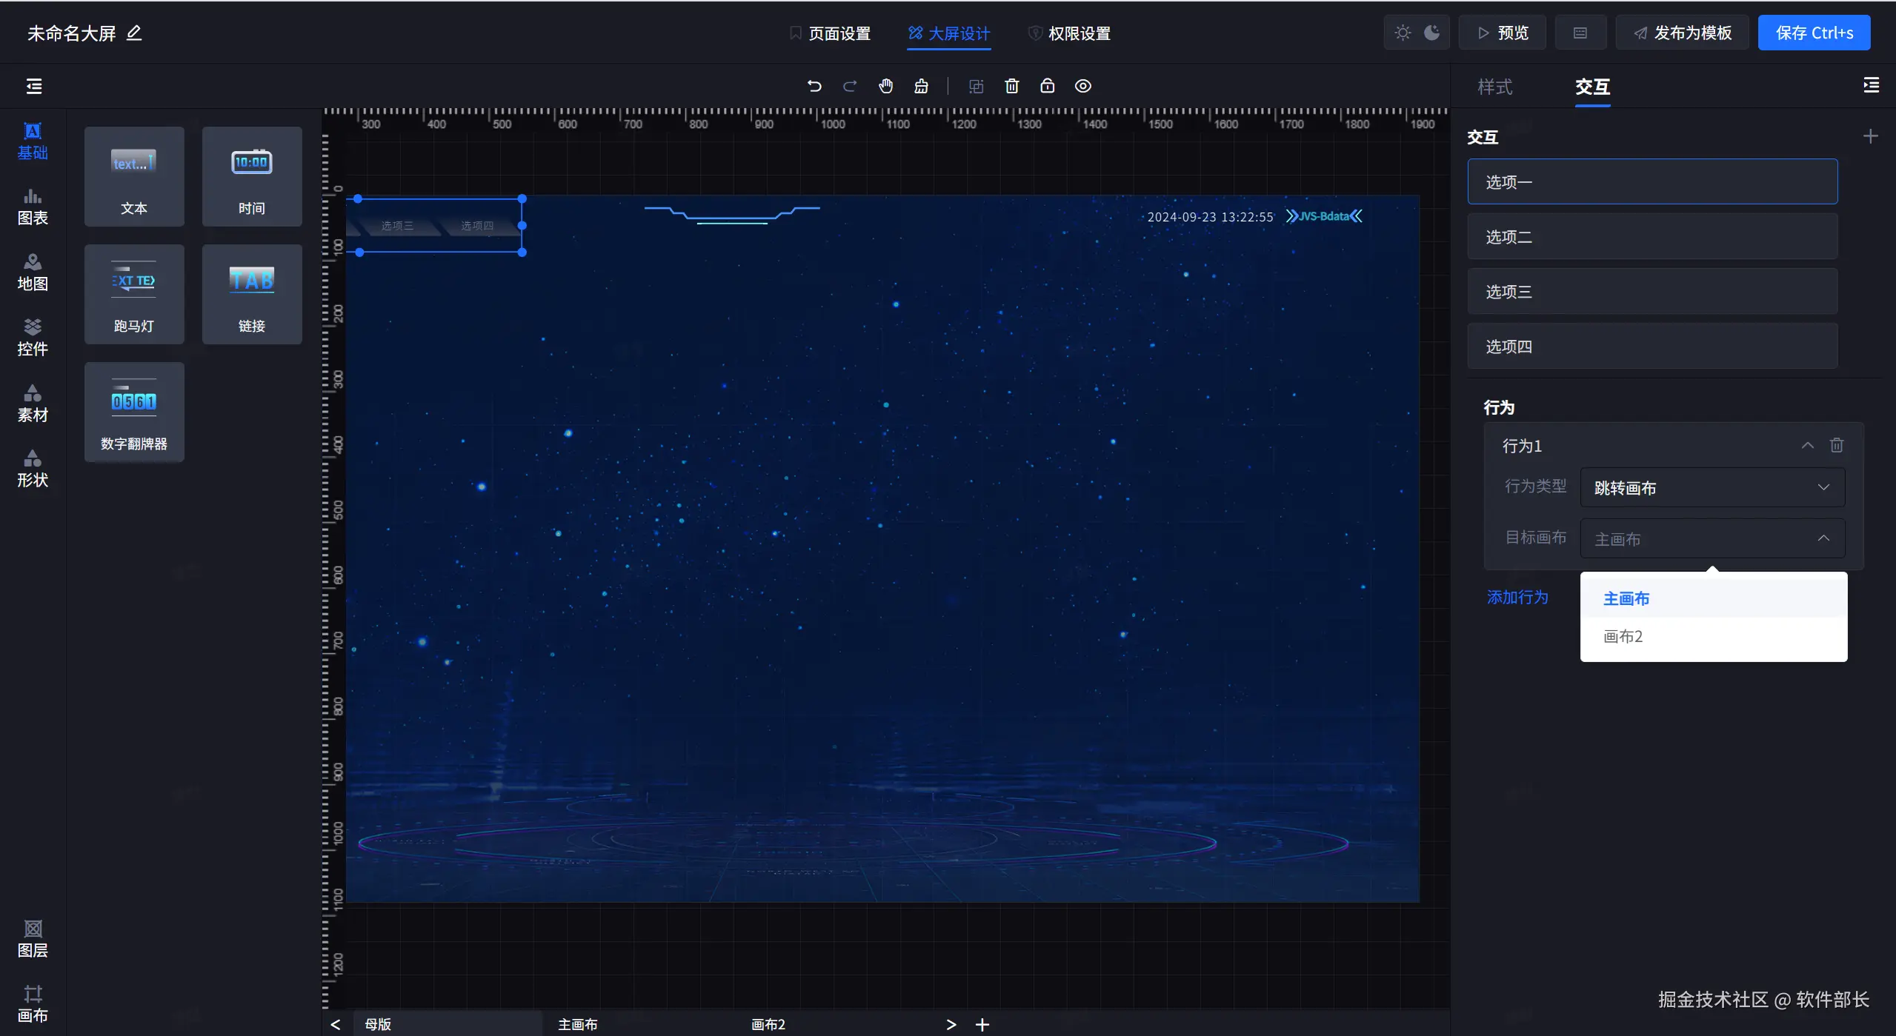
Task: Collapse the 行为1 section chevron
Action: click(1807, 445)
